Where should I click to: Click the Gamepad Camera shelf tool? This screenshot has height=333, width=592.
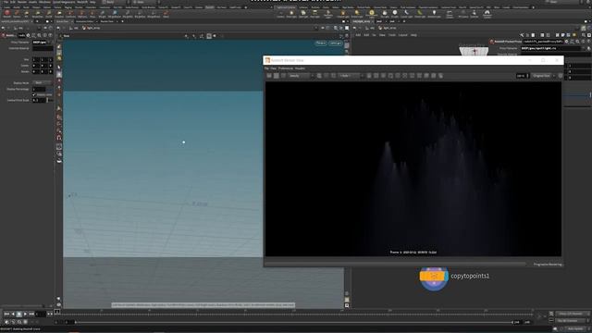tap(487, 14)
